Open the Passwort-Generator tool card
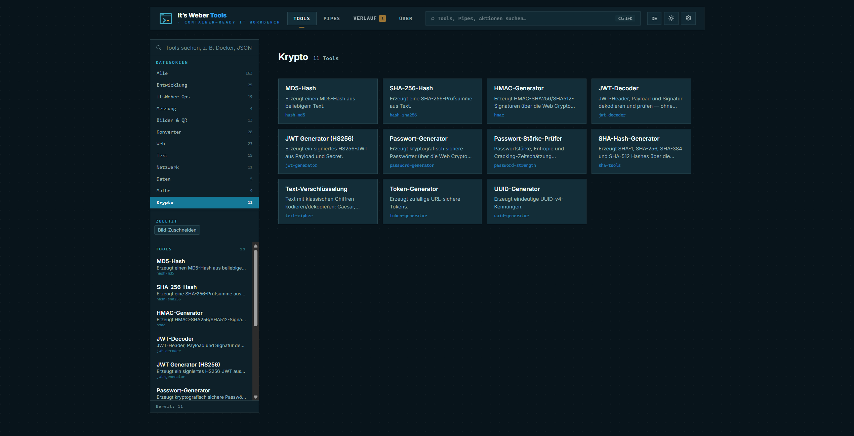This screenshot has height=436, width=854. pyautogui.click(x=432, y=151)
